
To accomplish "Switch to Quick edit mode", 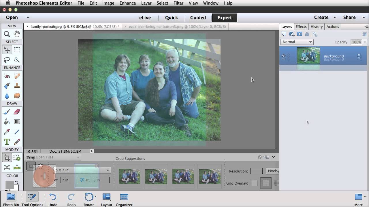I will pos(172,18).
